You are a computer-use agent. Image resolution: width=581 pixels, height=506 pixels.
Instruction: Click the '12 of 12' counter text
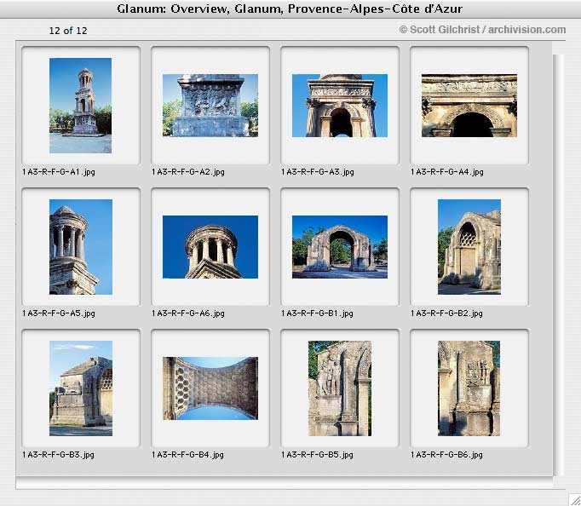[x=68, y=31]
